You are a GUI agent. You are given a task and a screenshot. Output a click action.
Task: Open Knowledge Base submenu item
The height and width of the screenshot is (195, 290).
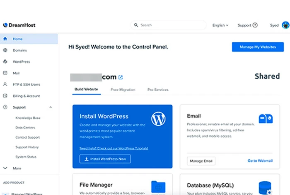tap(28, 118)
